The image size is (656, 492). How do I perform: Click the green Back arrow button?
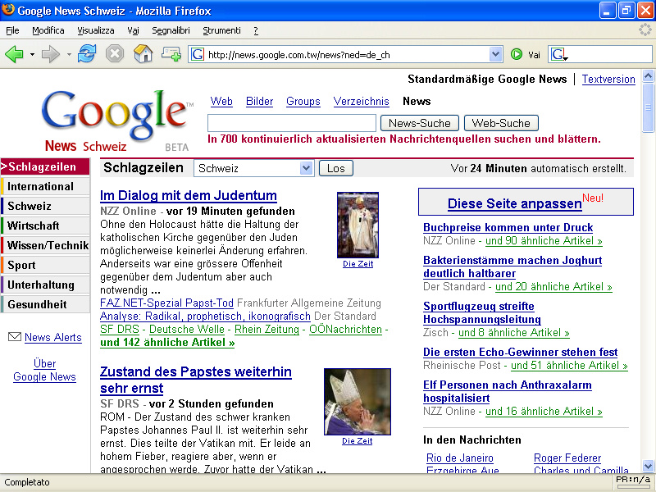(x=14, y=54)
